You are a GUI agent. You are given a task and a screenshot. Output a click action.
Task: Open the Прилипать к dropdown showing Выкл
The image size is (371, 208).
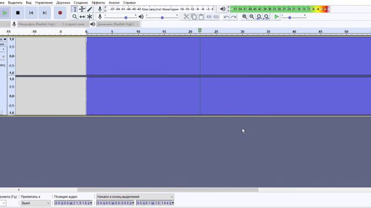[x=36, y=203]
